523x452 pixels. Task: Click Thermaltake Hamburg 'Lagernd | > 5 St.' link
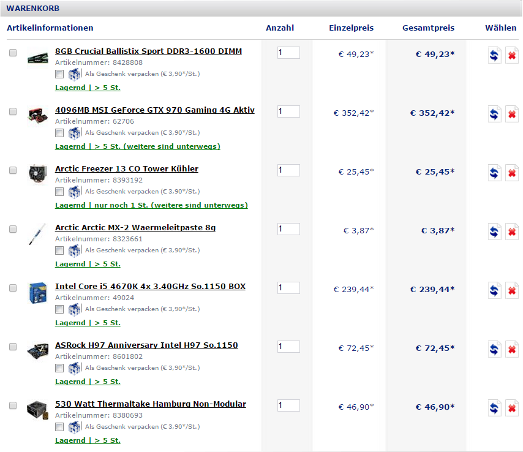tap(88, 440)
